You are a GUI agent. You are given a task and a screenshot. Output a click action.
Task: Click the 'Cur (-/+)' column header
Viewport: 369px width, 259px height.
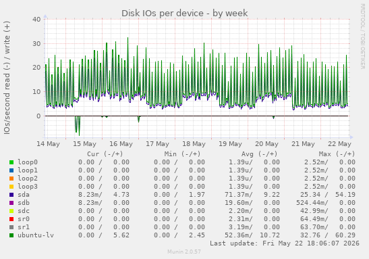pyautogui.click(x=105, y=154)
